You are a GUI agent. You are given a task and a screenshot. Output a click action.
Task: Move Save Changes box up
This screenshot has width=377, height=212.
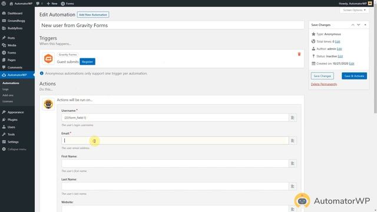pos(353,25)
